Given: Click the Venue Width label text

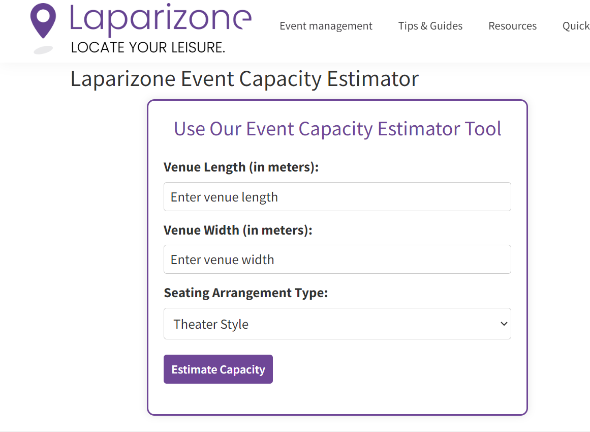Looking at the screenshot, I should pos(237,230).
